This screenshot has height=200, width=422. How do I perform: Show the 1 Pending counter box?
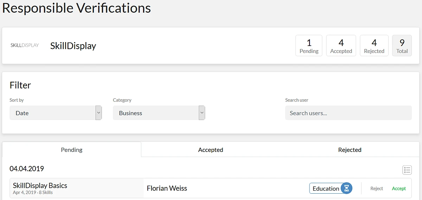pyautogui.click(x=309, y=46)
